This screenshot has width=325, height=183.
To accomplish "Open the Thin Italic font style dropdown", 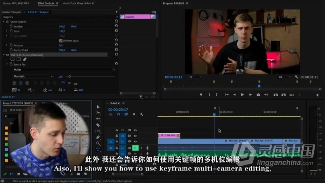I will click(x=33, y=76).
